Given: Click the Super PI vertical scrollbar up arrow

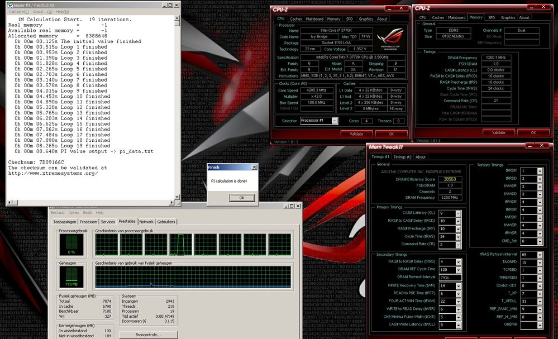Looking at the screenshot, I should [x=177, y=18].
